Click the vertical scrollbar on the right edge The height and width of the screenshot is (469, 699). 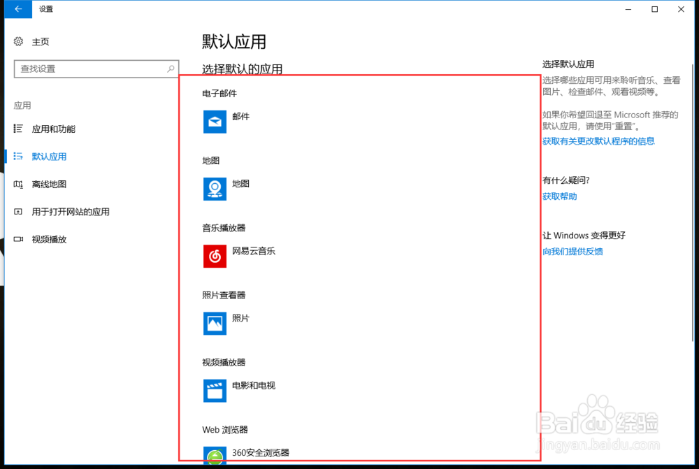(x=693, y=203)
